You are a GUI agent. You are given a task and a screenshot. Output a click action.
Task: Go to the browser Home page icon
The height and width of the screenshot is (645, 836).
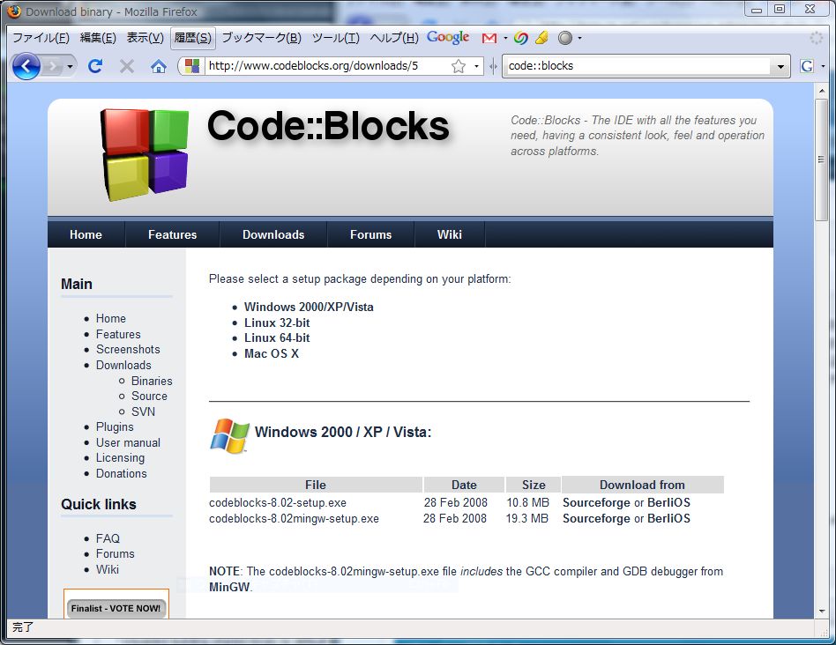tap(159, 66)
